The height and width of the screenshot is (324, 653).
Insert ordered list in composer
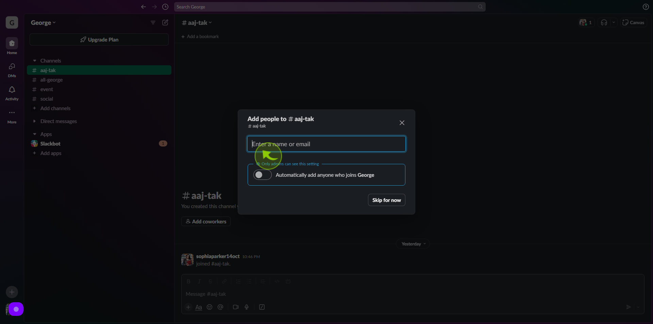[238, 281]
